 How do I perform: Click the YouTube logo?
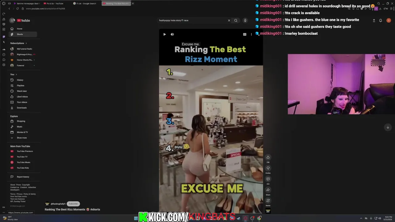(23, 20)
